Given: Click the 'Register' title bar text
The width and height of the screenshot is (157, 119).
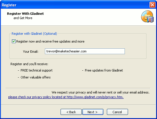Looking at the screenshot, I should (9, 5).
